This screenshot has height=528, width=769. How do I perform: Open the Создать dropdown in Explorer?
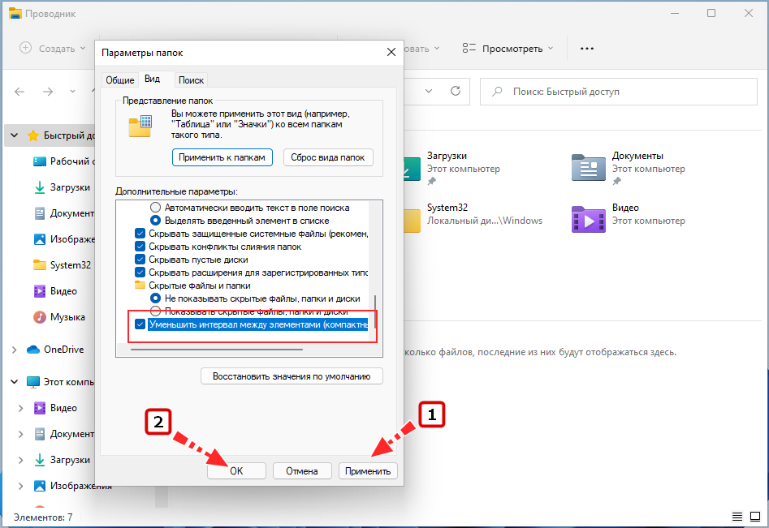[x=53, y=48]
